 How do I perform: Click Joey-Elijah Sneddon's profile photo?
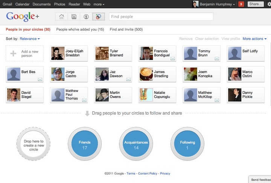pyautogui.click(x=58, y=53)
